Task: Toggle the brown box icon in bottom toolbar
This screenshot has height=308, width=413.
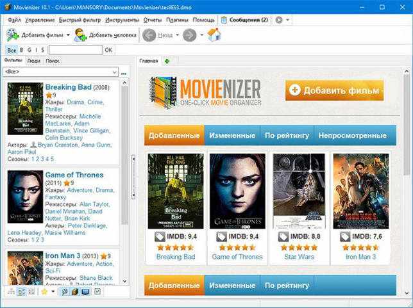Action: click(x=75, y=291)
